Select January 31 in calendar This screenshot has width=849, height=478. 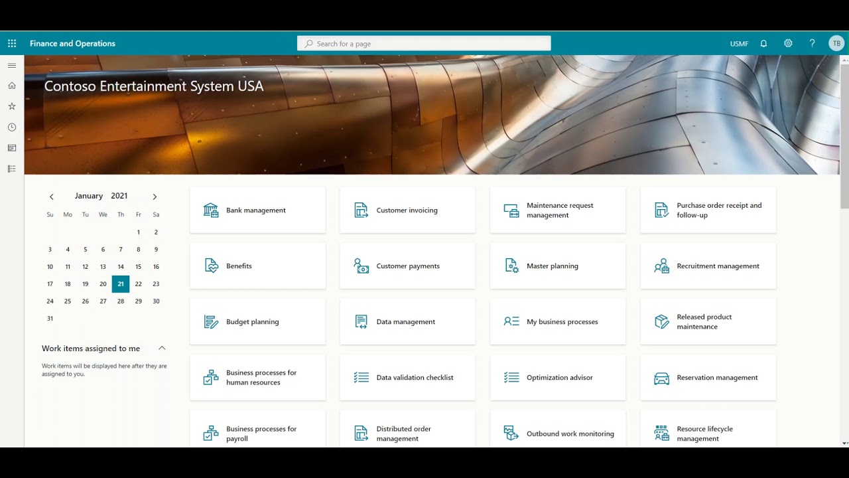[50, 319]
